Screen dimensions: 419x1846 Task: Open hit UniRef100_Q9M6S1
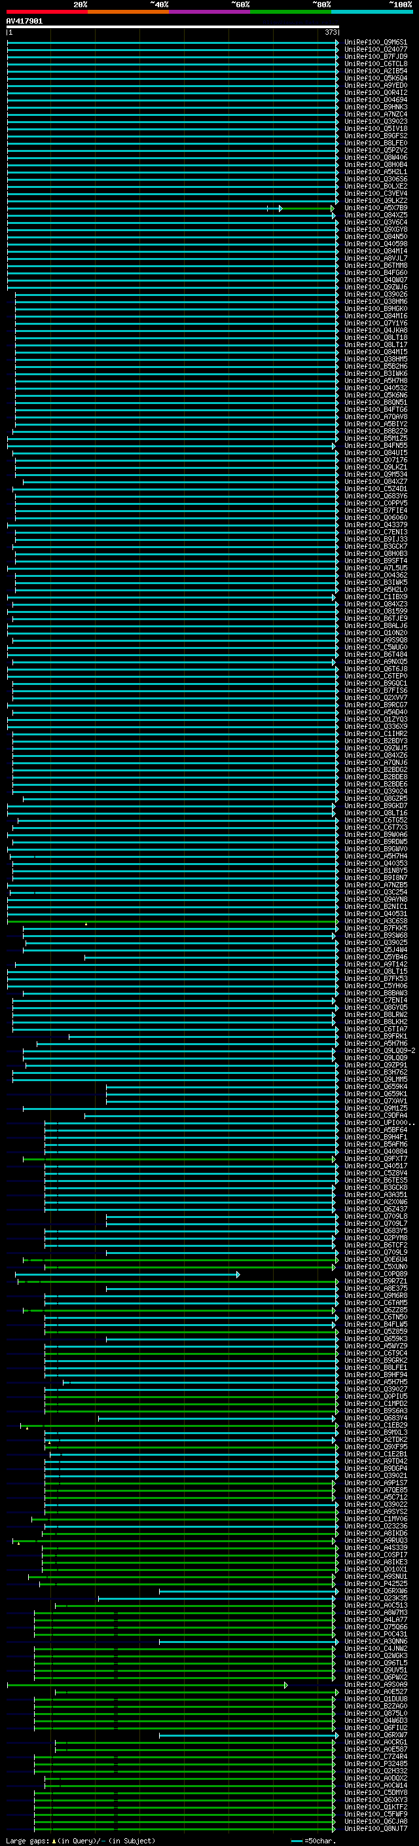[375, 43]
